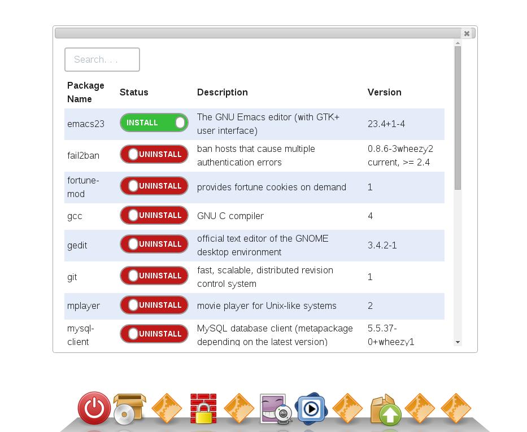Toggle the INSTALL switch for emacs23
The image size is (527, 432).
coord(154,123)
